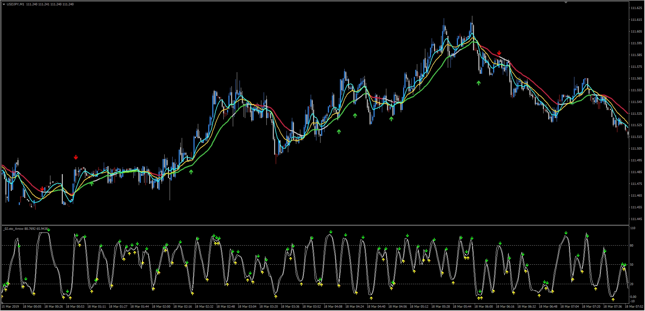The width and height of the screenshot is (645, 311).
Task: Click the 111.485 price scale label
Action: (636, 172)
